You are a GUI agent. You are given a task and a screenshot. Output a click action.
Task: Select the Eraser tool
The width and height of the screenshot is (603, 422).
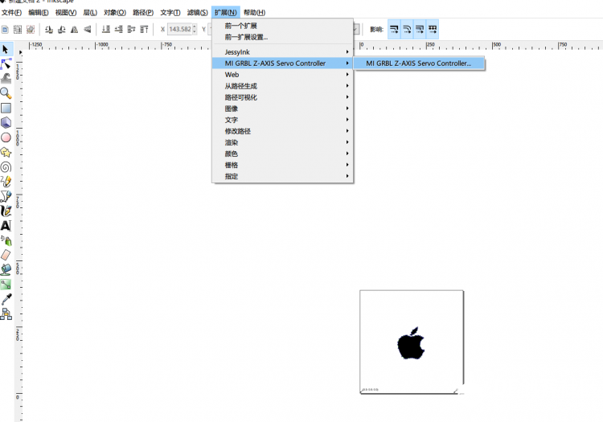(x=6, y=255)
